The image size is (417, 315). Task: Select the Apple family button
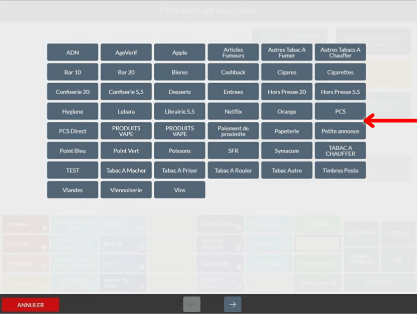[x=180, y=52]
